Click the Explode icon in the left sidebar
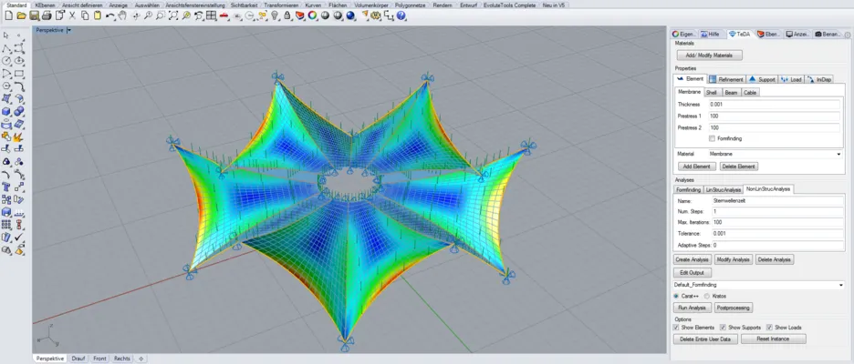 point(18,136)
